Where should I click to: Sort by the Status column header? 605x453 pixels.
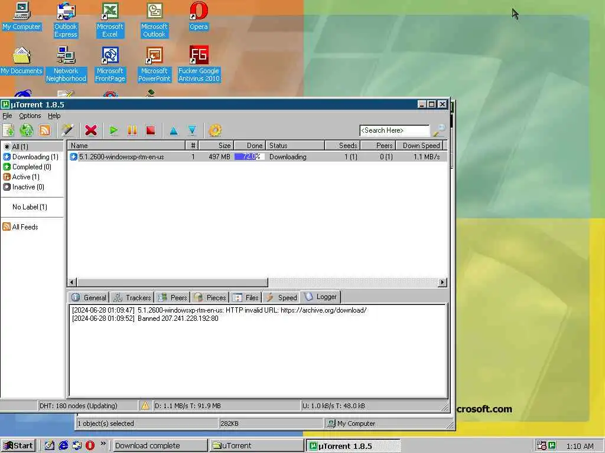click(x=295, y=146)
